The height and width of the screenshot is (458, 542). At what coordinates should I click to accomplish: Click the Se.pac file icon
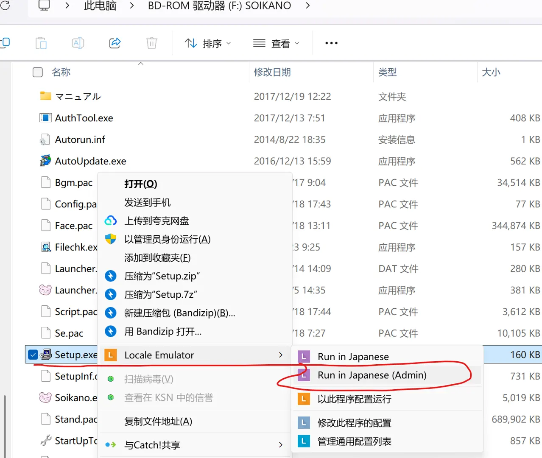(46, 333)
